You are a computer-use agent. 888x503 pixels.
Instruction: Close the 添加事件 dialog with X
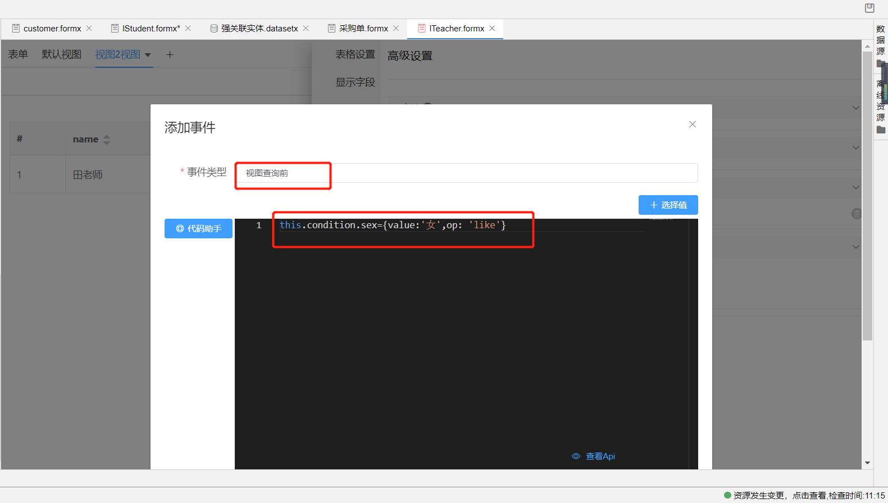click(x=692, y=124)
